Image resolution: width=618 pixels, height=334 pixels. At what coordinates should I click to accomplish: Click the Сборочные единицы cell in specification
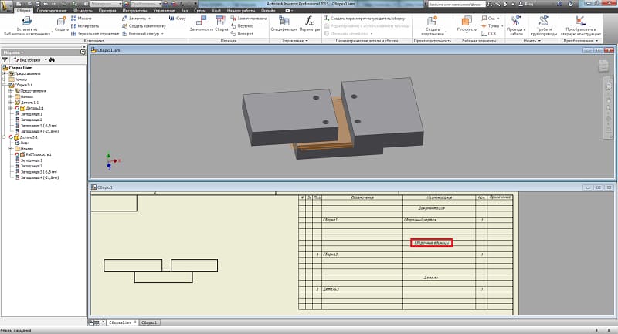(431, 243)
